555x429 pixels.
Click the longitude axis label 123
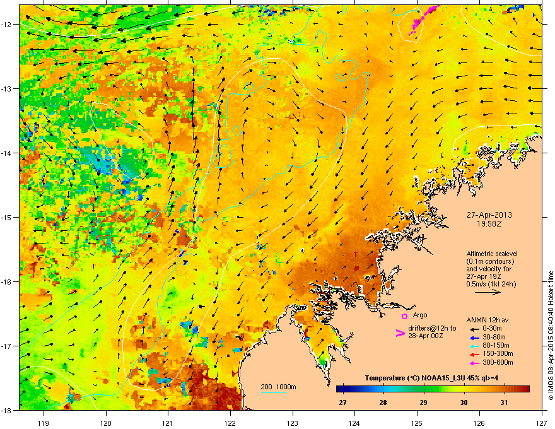coord(293,423)
